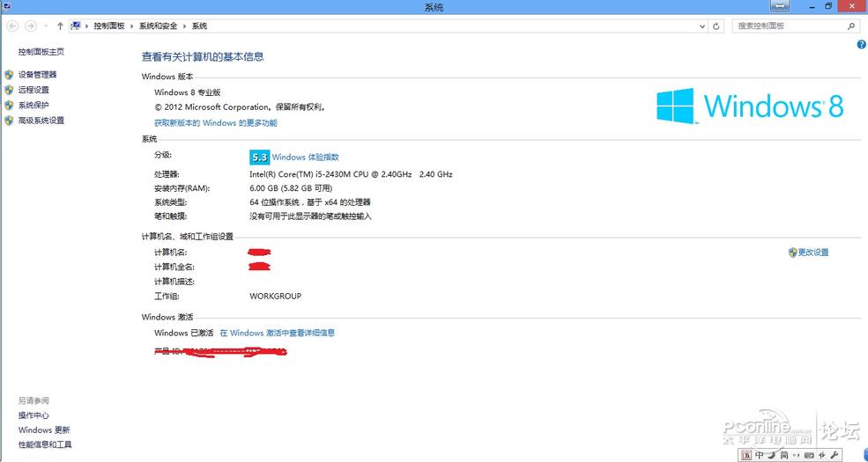Click the shield icon beside 设备管理器

coord(9,75)
